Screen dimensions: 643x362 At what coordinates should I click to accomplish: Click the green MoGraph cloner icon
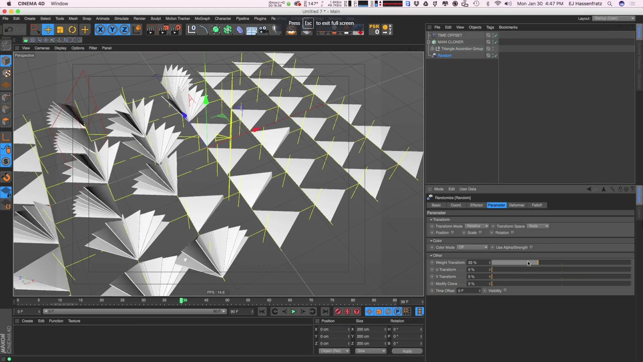coord(227,30)
